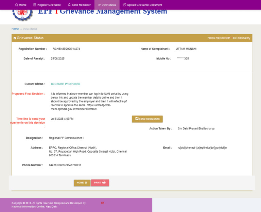Click timeline value Jul 5 2025 4:03PM
The image size is (261, 212).
62,119
